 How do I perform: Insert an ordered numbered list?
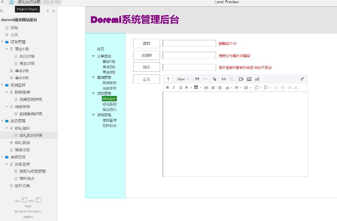(x=257, y=87)
